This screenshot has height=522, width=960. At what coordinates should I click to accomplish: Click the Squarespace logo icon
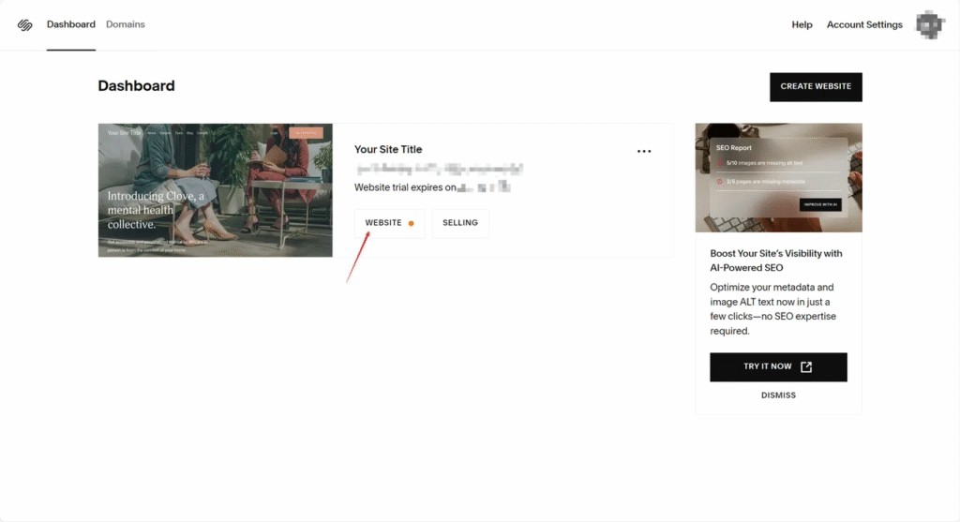coord(24,24)
